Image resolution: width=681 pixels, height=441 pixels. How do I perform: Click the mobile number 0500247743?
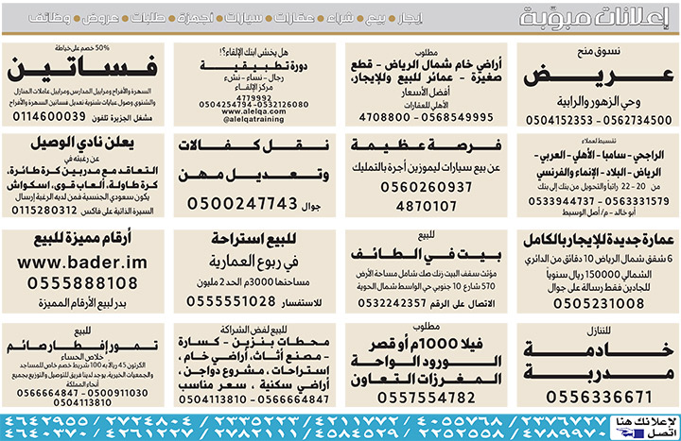(x=242, y=203)
